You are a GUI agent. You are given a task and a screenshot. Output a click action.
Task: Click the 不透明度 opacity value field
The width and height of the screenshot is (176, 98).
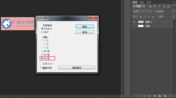pos(168,12)
